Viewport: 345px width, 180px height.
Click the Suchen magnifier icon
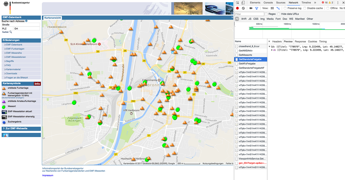(11, 32)
